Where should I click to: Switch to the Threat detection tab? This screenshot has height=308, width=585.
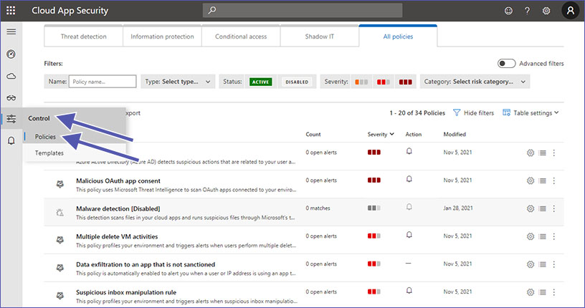click(84, 37)
